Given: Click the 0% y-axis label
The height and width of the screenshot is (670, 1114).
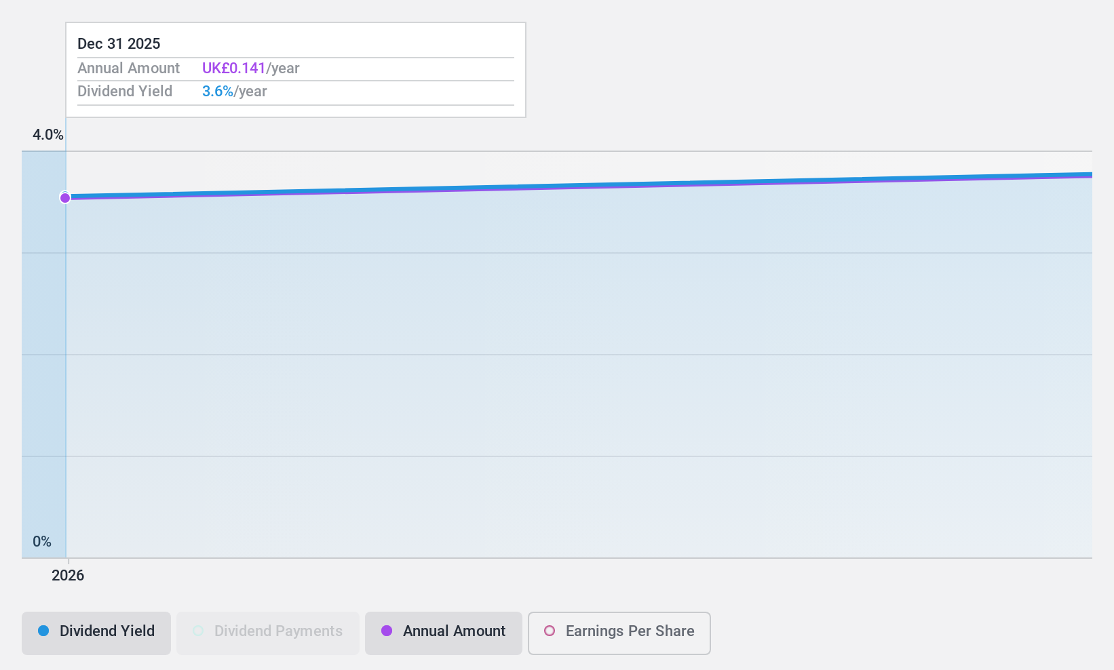Looking at the screenshot, I should coord(42,542).
